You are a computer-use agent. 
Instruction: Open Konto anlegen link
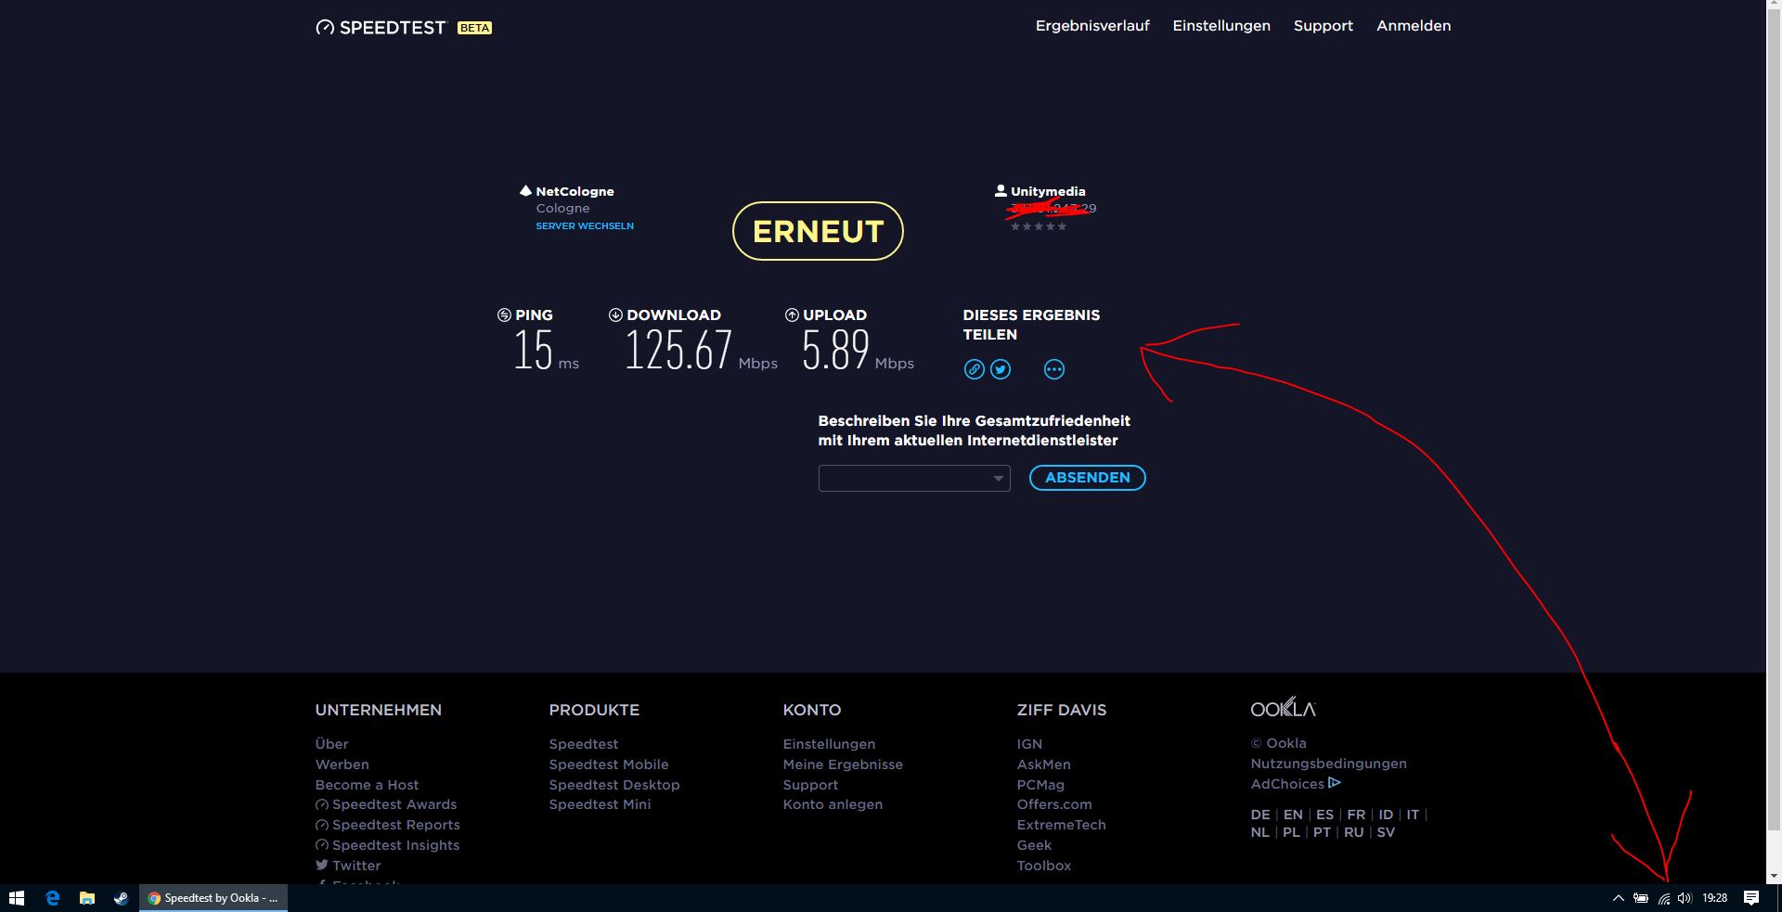point(833,804)
